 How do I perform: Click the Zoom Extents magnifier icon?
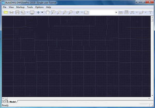pos(71,12)
